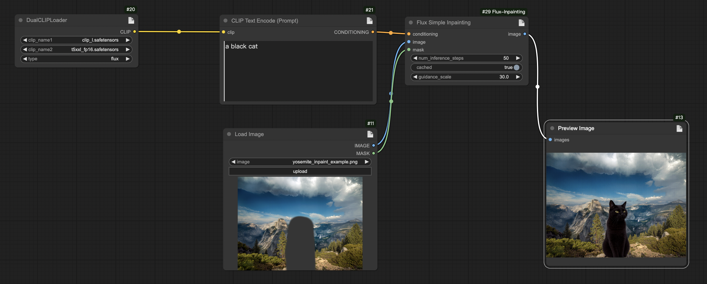
Task: Select next image in Load Image widget
Action: click(367, 162)
